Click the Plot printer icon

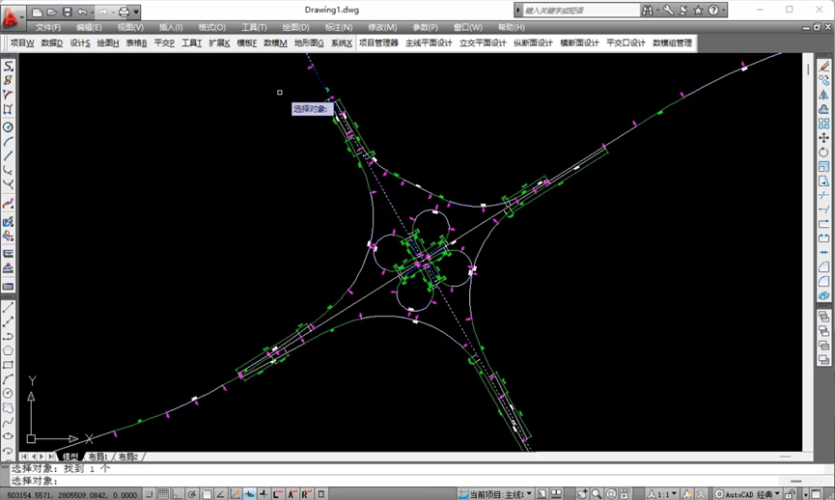tap(124, 13)
